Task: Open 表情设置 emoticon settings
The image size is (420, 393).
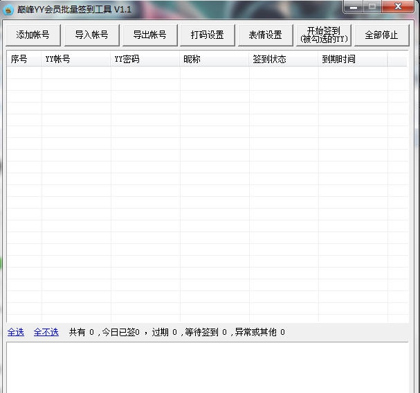Action: (x=266, y=35)
